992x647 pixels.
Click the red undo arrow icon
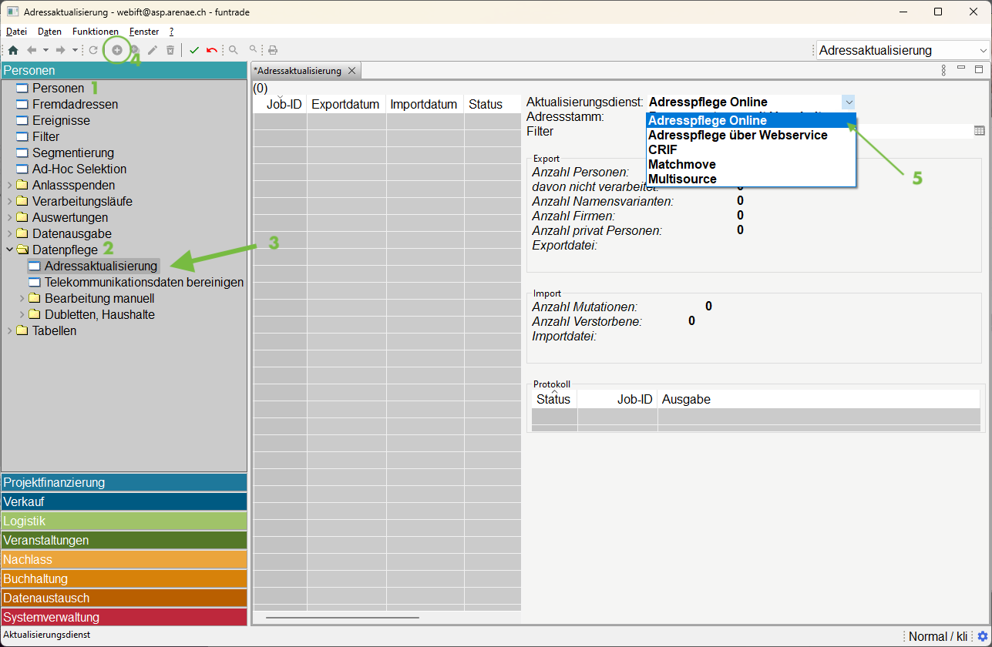[x=212, y=50]
